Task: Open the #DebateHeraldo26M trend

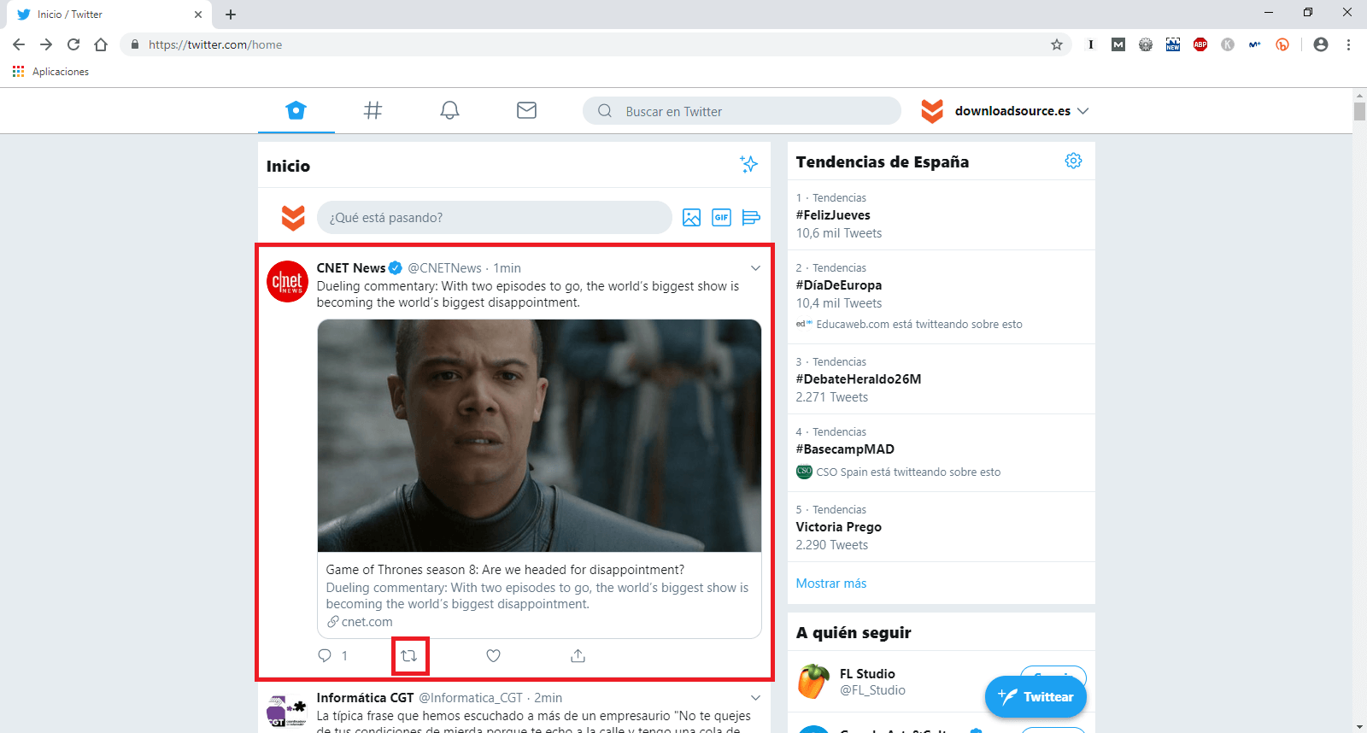Action: click(859, 379)
